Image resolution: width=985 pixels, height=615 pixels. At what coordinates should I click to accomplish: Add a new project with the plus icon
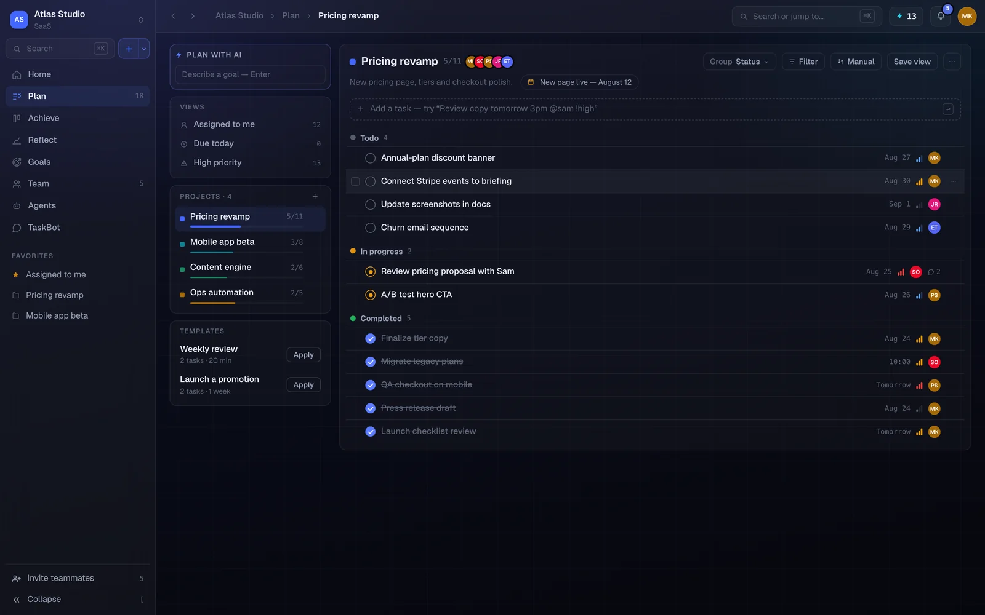[x=315, y=197]
